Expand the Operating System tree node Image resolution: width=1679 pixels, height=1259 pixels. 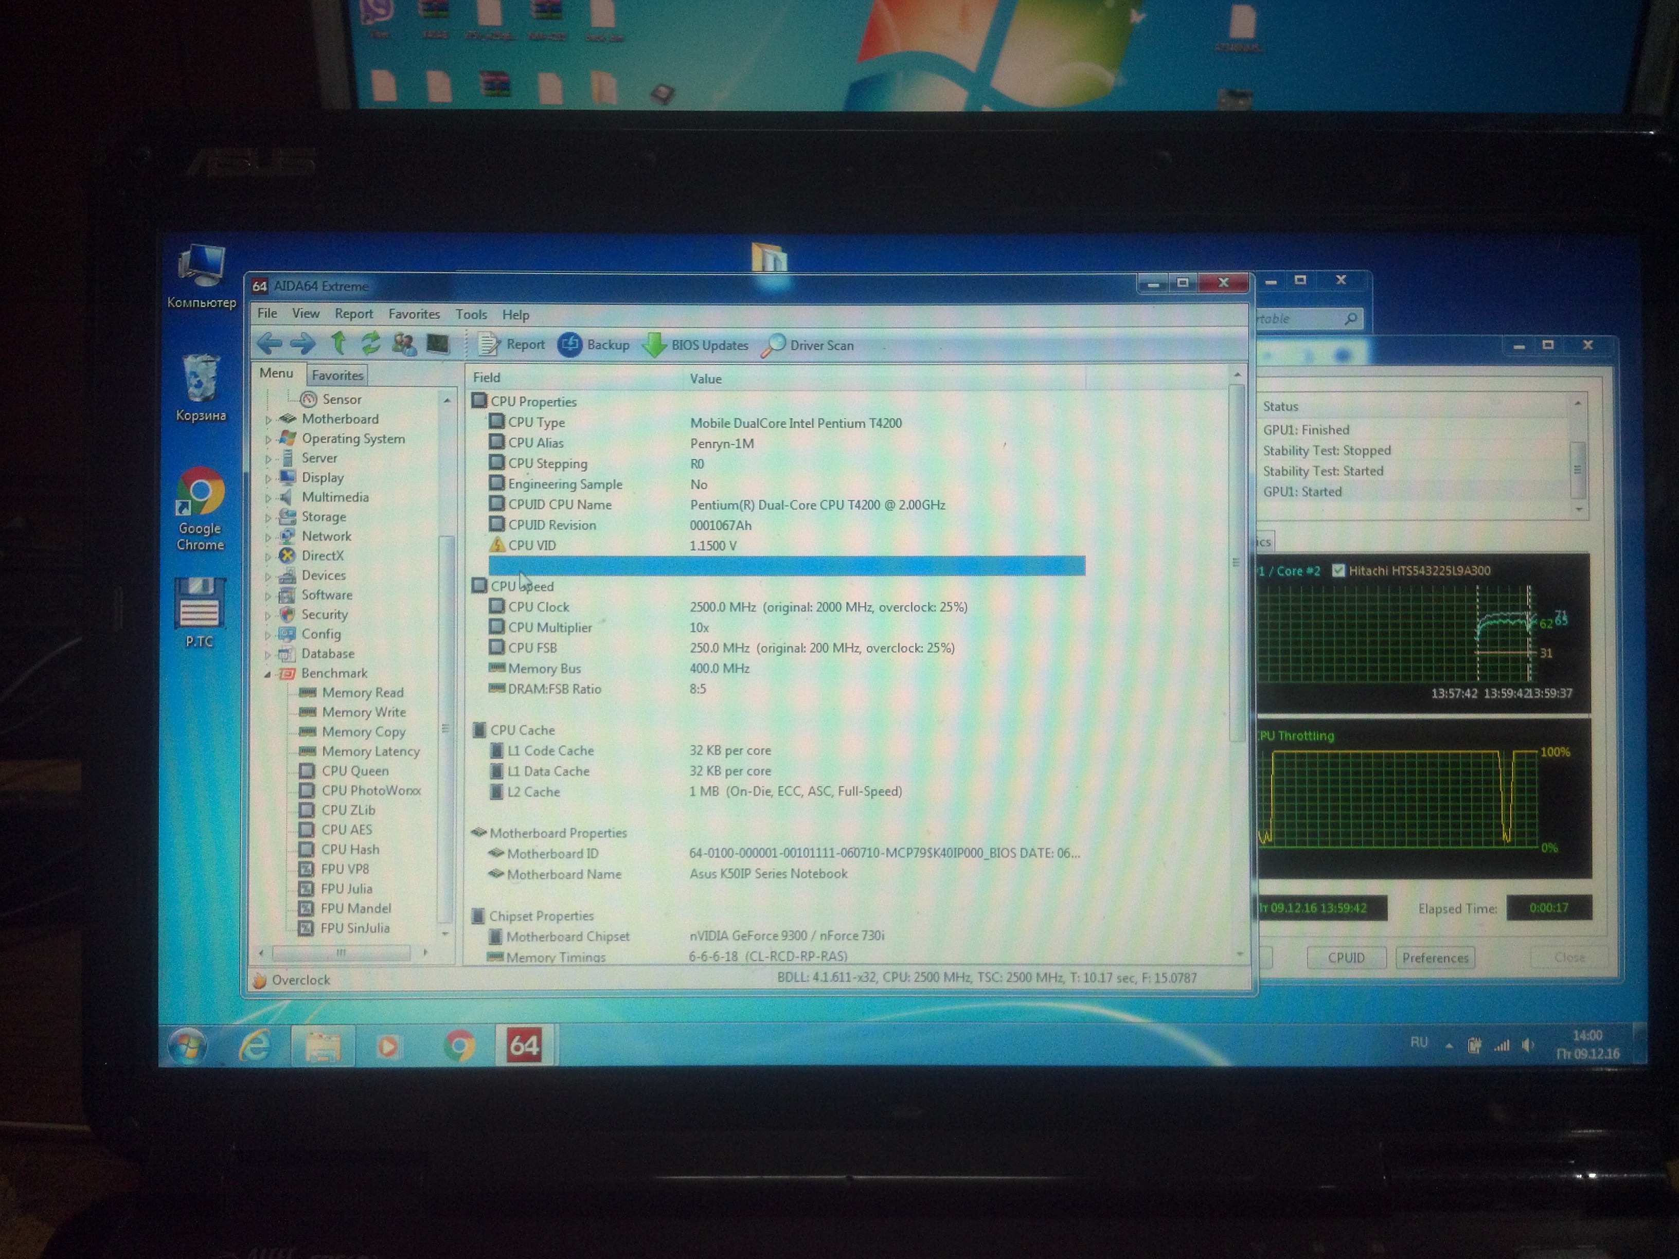point(268,439)
